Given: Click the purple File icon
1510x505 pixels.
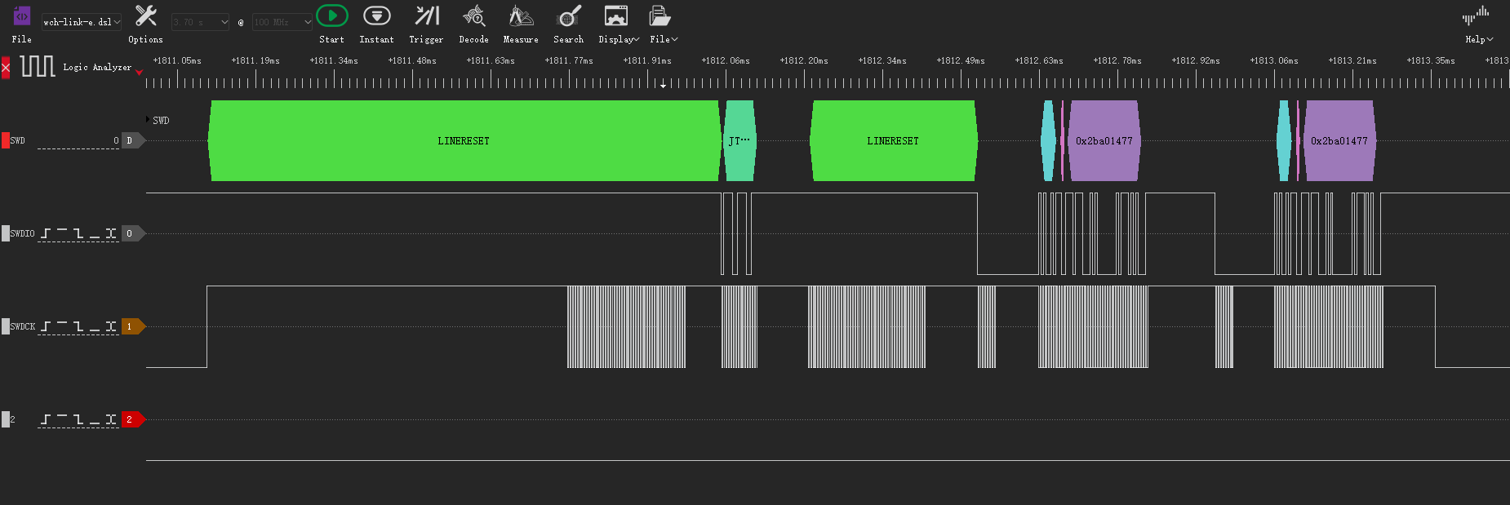Looking at the screenshot, I should (22, 16).
